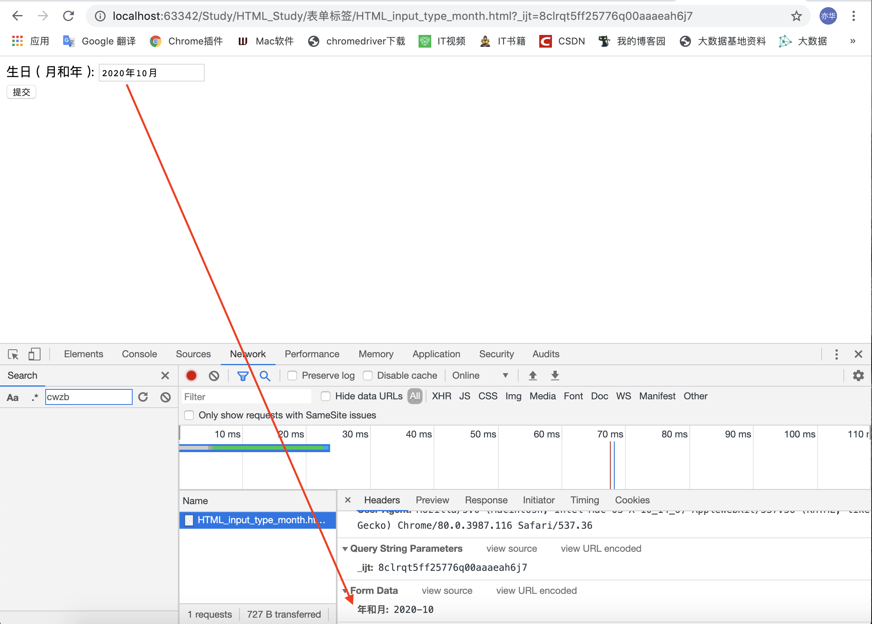
Task: Show more bookmarks with the chevron
Action: [853, 41]
